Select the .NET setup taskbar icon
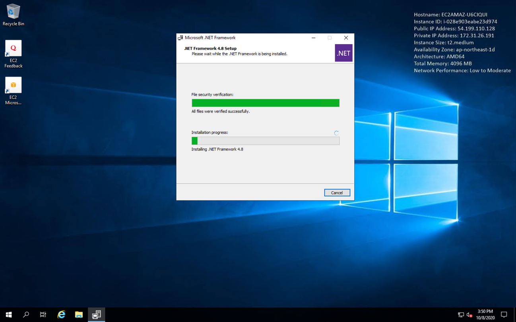The height and width of the screenshot is (322, 516). tap(96, 314)
